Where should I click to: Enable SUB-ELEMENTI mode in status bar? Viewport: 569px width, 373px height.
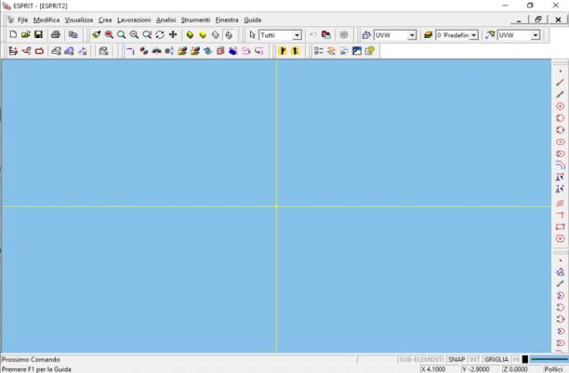click(421, 359)
